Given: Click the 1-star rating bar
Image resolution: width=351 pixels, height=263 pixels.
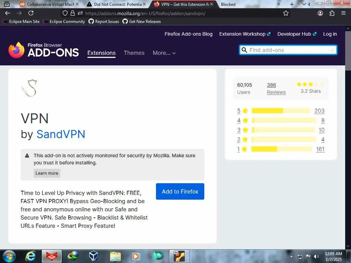Looking at the screenshot, I should [x=281, y=149].
